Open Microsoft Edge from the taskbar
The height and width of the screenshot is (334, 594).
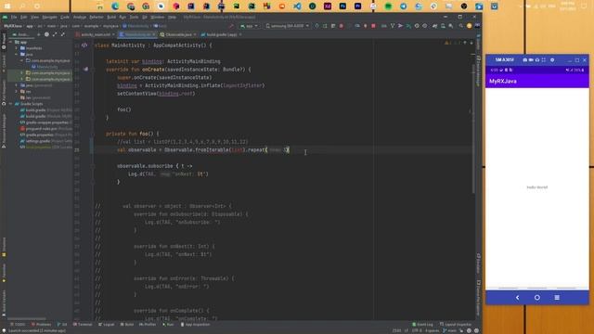point(115,6)
